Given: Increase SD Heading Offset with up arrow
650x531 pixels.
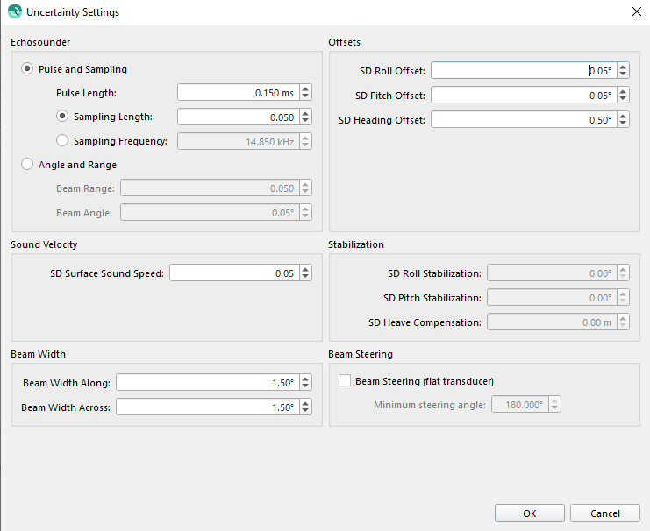Looking at the screenshot, I should tap(623, 116).
